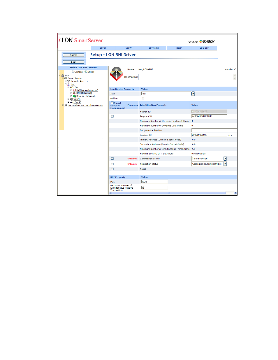Viewport: 278px width, 360px height.
Task: Open the HELP menu
Action: click(x=179, y=48)
